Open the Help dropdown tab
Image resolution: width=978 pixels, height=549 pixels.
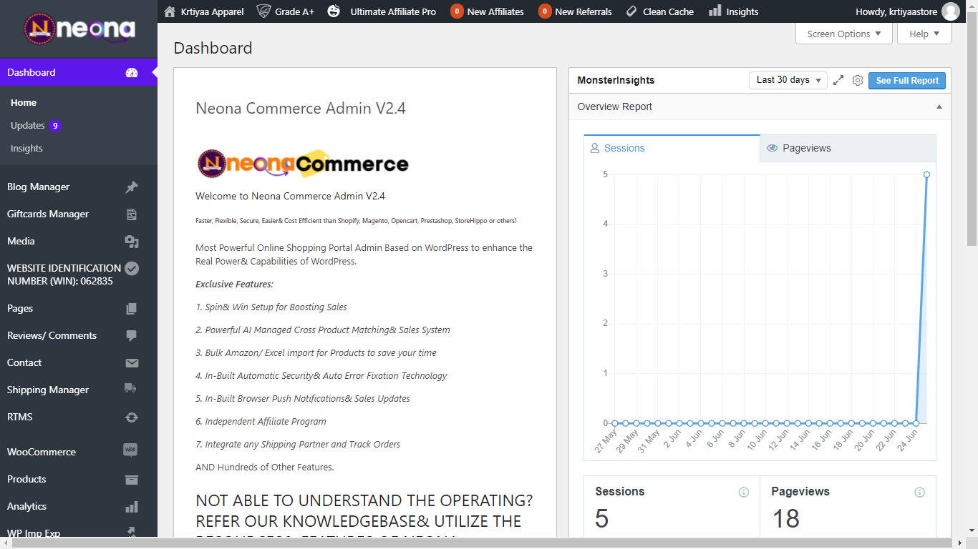tap(924, 34)
